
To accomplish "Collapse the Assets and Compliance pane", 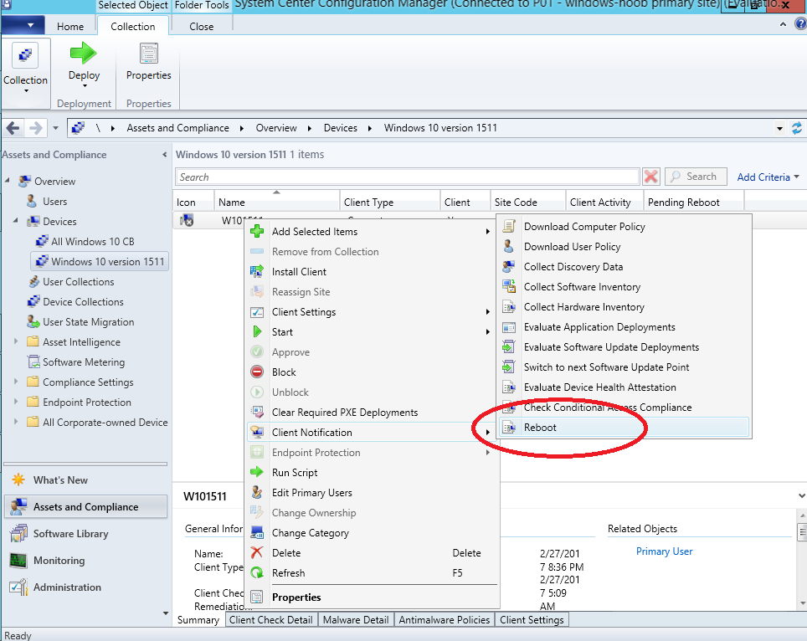I will 164,154.
